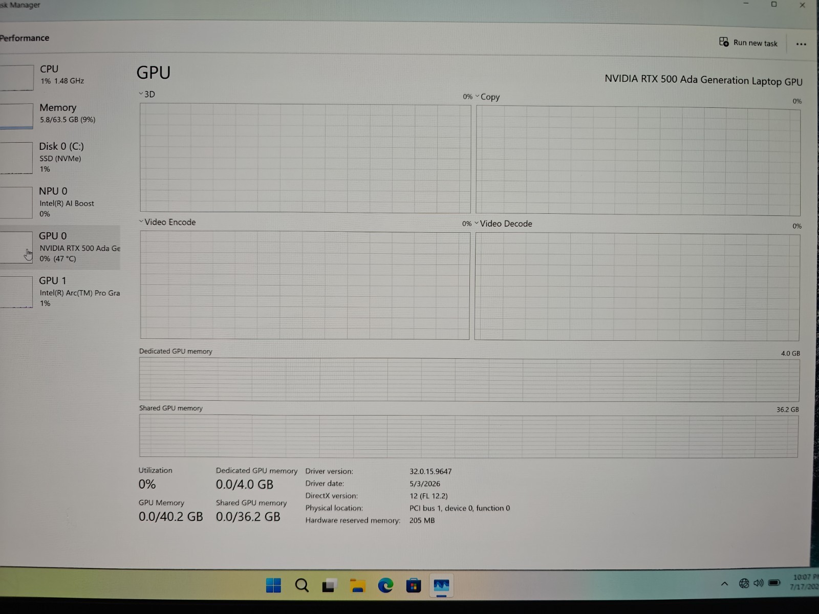The image size is (819, 614).
Task: Click the Copy engine usage graph
Action: coord(638,161)
